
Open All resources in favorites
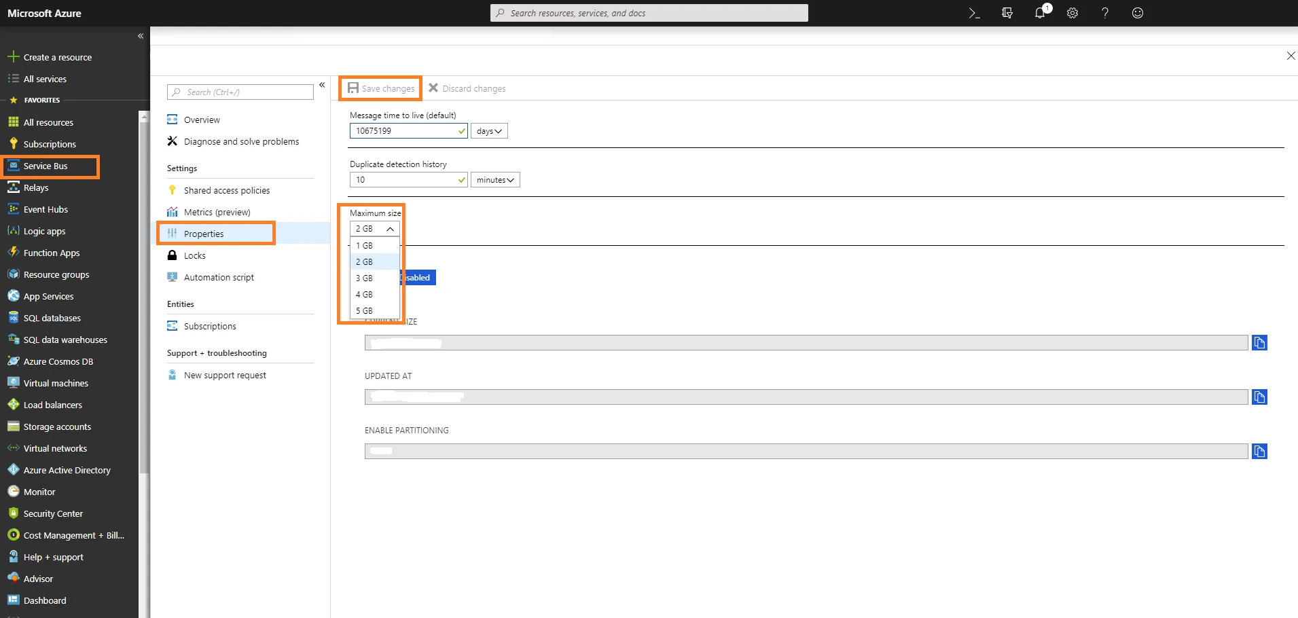(48, 122)
